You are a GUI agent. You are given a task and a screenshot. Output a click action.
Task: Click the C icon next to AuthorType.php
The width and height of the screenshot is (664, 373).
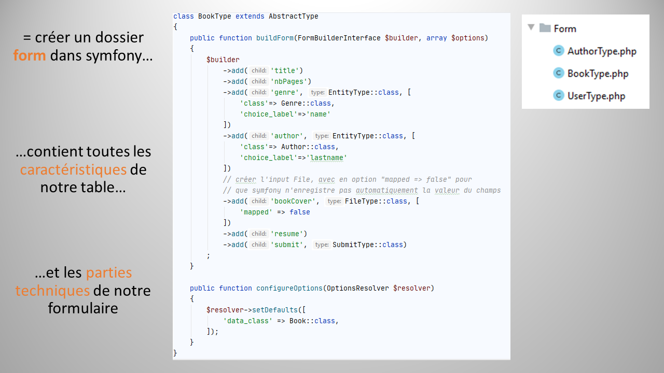[x=559, y=51]
